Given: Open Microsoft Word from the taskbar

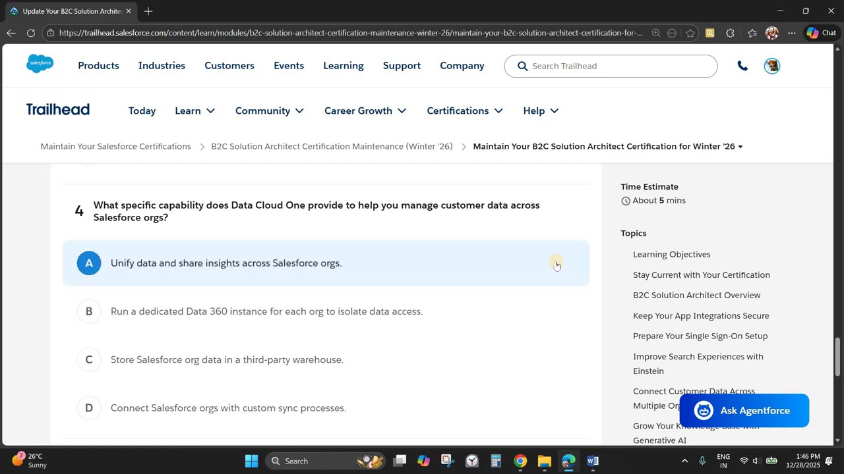Looking at the screenshot, I should [x=593, y=461].
